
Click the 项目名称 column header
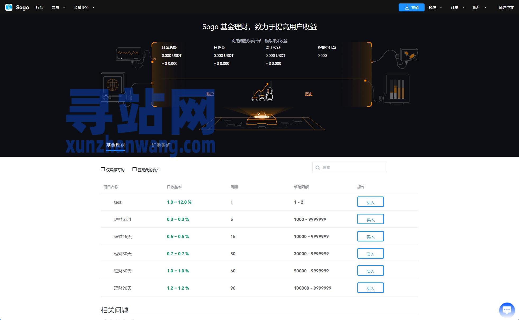click(111, 187)
